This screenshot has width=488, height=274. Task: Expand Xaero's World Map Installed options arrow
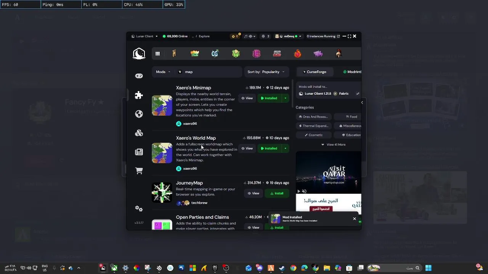[285, 148]
